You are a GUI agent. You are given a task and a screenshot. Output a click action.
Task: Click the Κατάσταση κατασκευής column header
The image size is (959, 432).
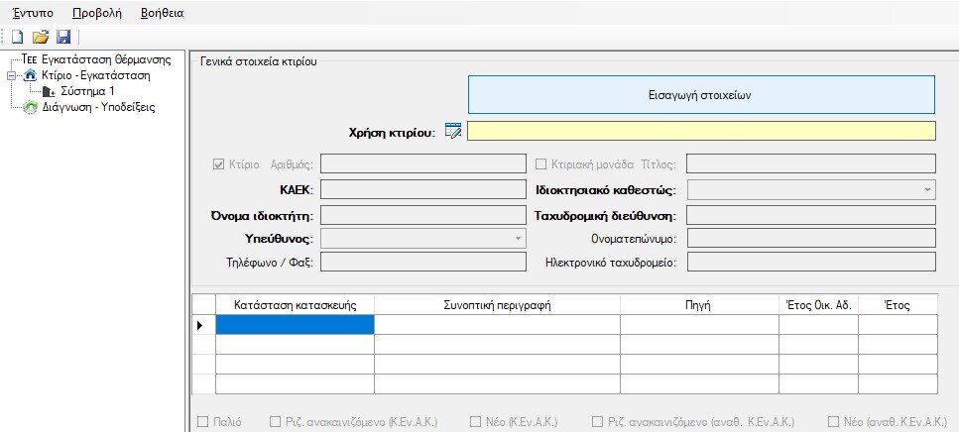(x=295, y=304)
